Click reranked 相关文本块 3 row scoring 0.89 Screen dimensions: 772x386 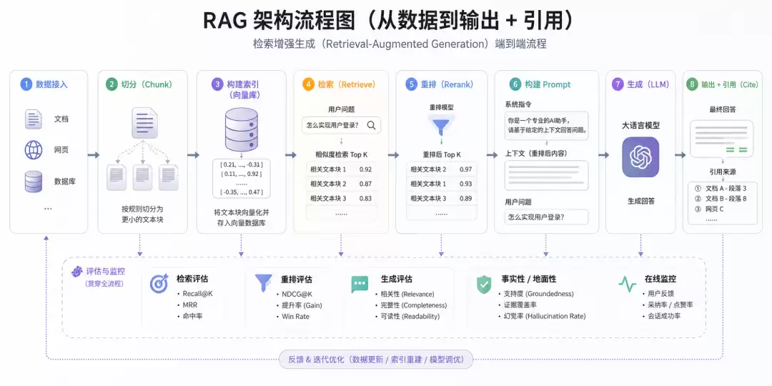pos(442,199)
